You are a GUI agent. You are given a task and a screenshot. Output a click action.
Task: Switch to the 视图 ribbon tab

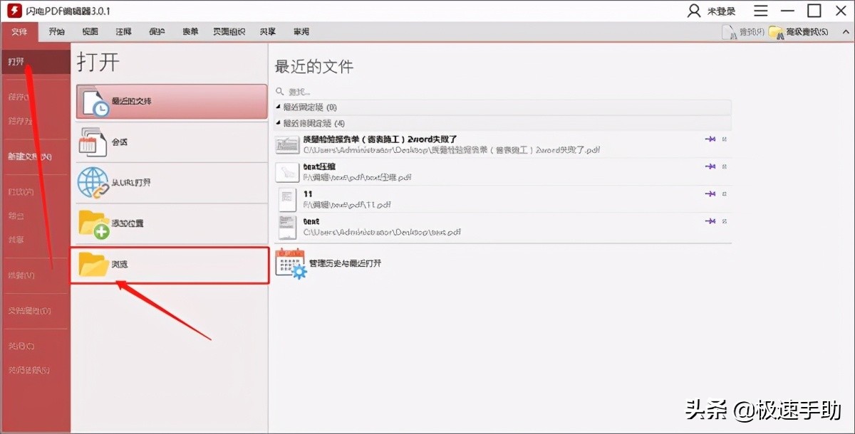[x=90, y=32]
